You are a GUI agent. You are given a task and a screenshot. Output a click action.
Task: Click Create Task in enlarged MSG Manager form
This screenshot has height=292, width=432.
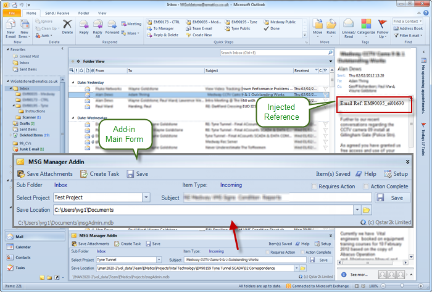coord(100,174)
